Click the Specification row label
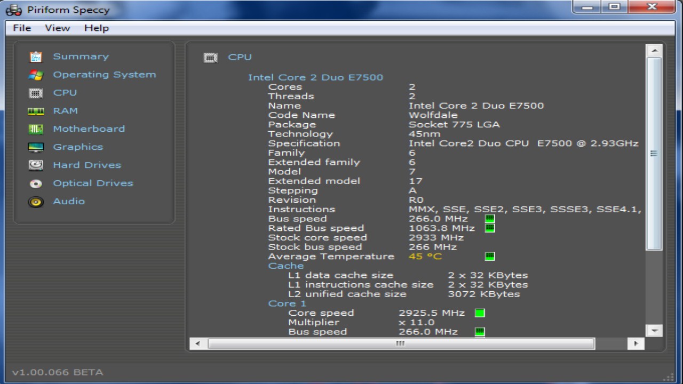The image size is (683, 384). click(304, 143)
